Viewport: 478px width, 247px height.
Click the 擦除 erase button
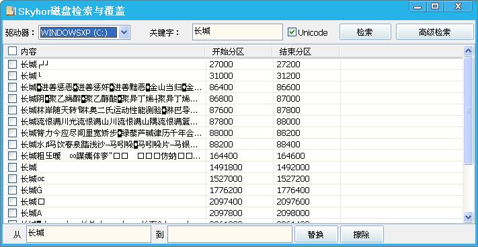tap(362, 234)
